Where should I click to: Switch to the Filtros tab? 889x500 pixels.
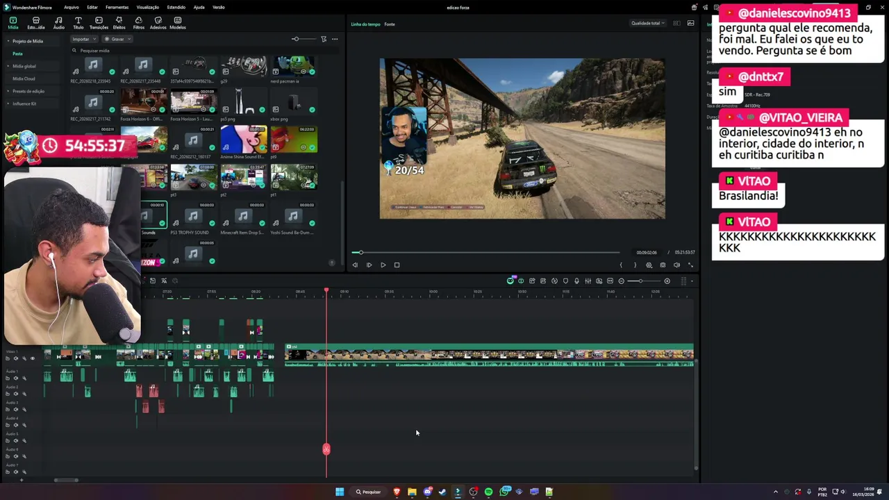(x=139, y=23)
